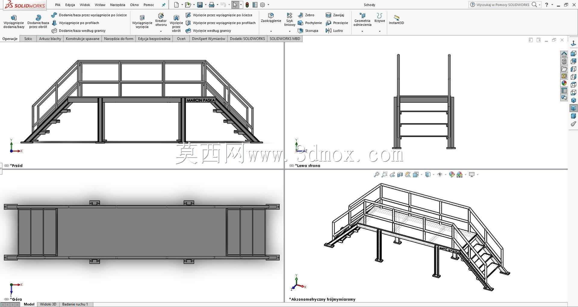Focus the Wyszukaj w Pomocy SOLIDWORKS search field

(x=503, y=5)
